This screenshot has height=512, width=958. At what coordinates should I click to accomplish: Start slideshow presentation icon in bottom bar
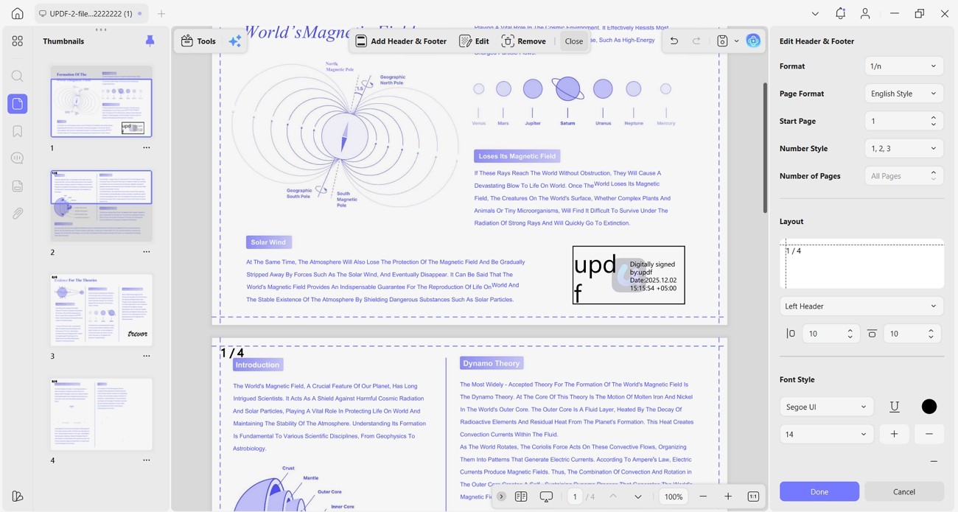[546, 497]
